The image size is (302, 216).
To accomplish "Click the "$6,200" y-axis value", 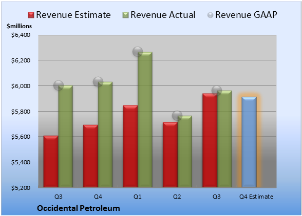I will 21,60.
